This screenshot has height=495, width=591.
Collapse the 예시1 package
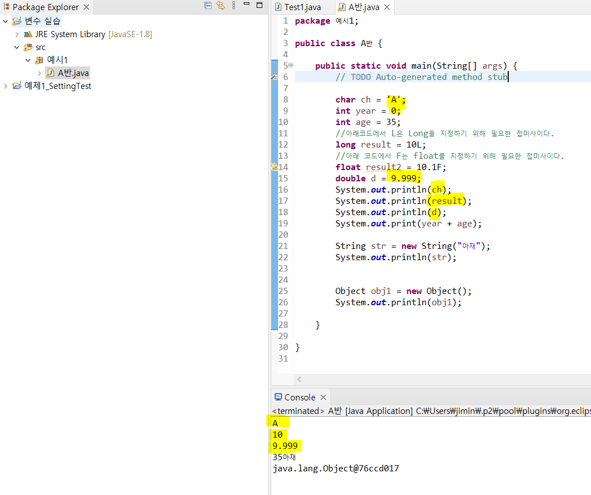28,60
